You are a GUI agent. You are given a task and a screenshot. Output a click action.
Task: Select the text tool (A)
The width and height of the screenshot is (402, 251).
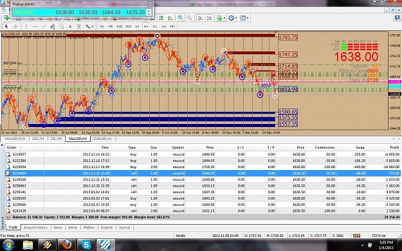click(x=70, y=26)
